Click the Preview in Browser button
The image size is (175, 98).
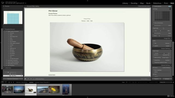(13, 79)
